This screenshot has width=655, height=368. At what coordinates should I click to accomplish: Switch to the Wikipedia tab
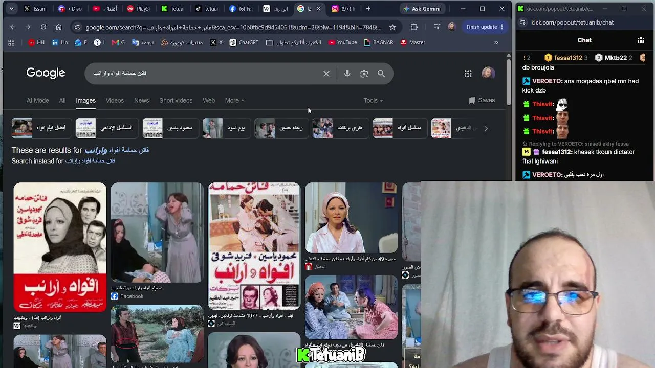275,9
